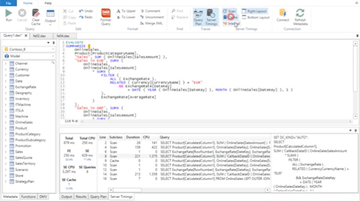Screen dimensions: 360x202
Task: Open the Results tab
Action: (x=81, y=196)
